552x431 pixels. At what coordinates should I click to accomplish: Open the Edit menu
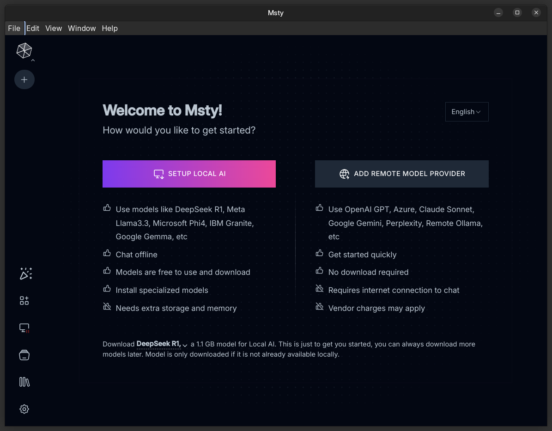point(33,28)
